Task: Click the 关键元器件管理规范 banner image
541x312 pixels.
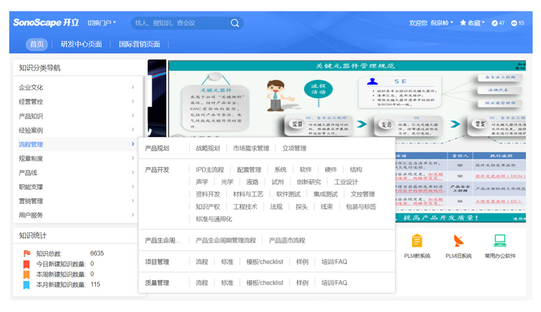Action: (x=346, y=97)
